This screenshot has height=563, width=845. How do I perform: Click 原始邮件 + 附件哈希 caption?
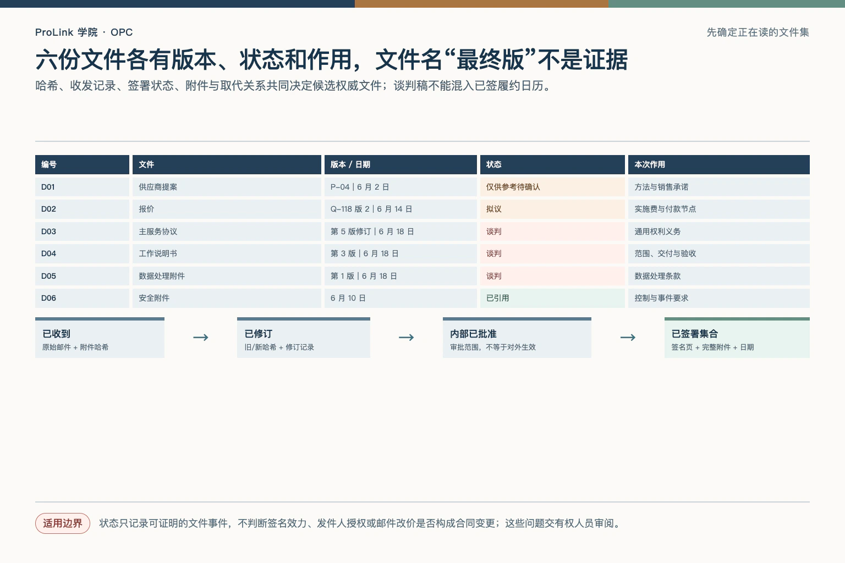coord(75,347)
